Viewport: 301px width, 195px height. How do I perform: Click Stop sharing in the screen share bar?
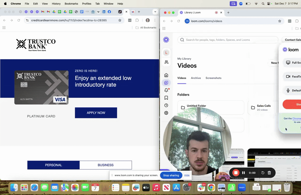click(x=171, y=175)
